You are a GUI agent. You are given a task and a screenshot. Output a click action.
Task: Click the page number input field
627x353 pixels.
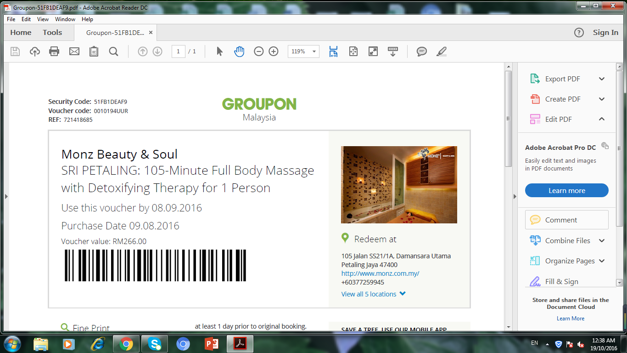(178, 51)
